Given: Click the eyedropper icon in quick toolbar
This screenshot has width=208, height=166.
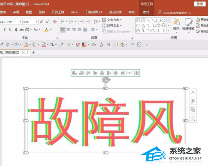Looking at the screenshot, I should (x=61, y=45).
